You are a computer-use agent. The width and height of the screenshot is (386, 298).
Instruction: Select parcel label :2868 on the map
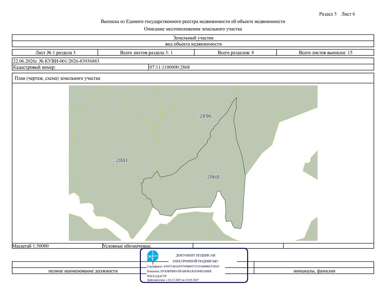click(212, 177)
